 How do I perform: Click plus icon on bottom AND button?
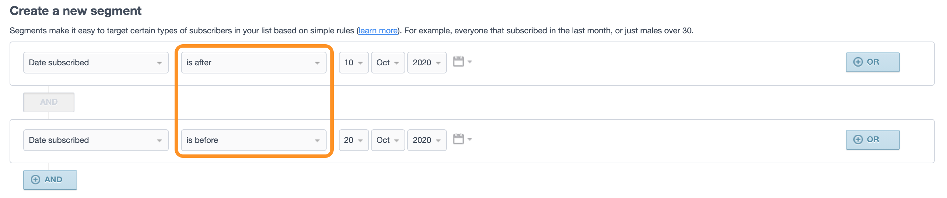point(36,180)
